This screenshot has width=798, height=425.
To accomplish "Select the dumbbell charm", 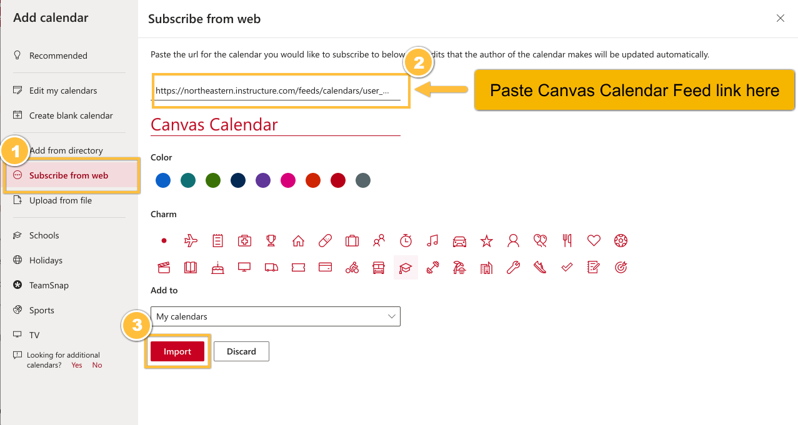I will [x=432, y=267].
